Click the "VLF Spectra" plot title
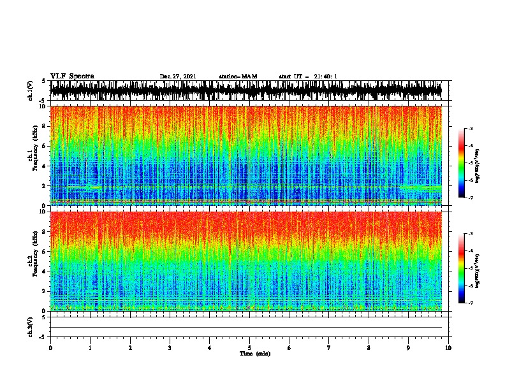Image resolution: width=505 pixels, height=390 pixels. coord(72,76)
